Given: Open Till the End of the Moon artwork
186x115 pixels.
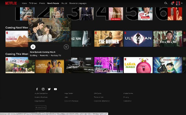Looking at the screenshot, I should tap(50, 30).
